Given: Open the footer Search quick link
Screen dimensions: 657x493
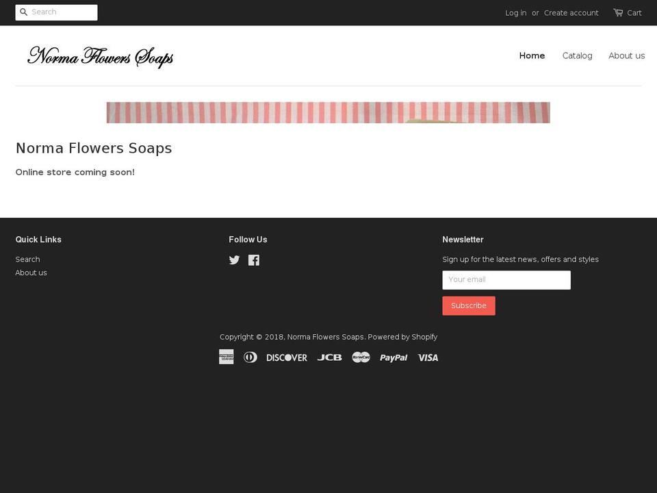Looking at the screenshot, I should (x=27, y=260).
